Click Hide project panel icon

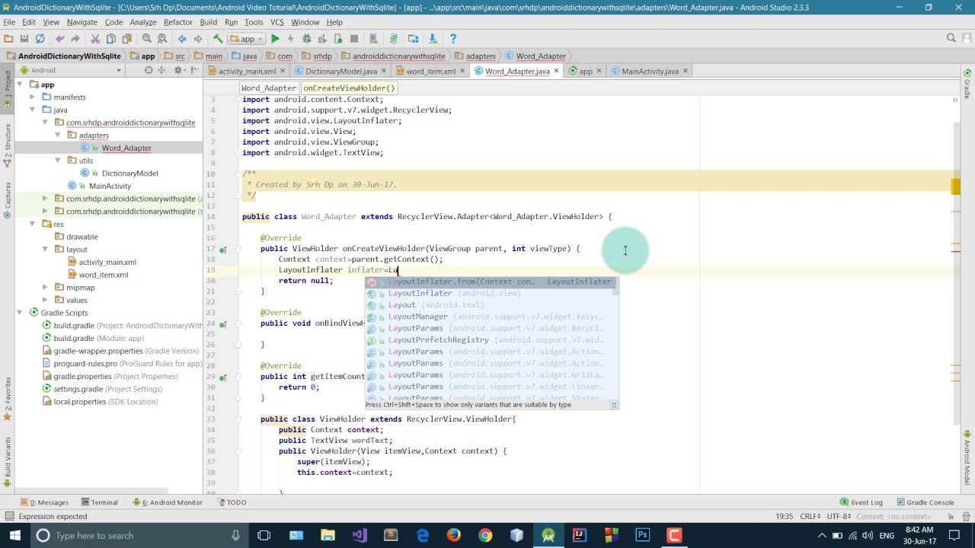point(196,70)
